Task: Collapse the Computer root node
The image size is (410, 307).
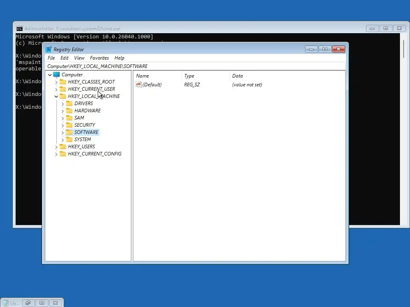Action: pos(50,75)
